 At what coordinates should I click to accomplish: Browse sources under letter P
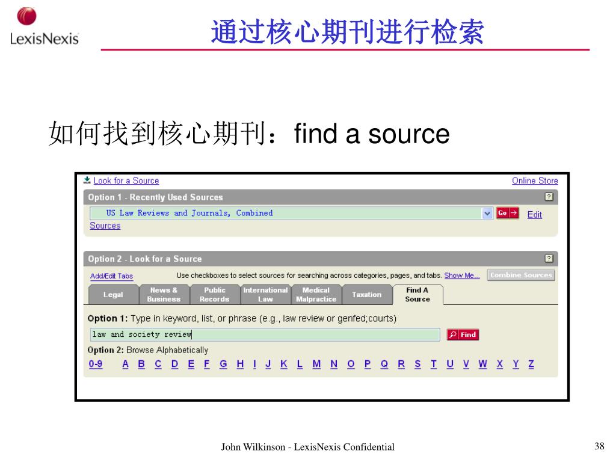[368, 364]
